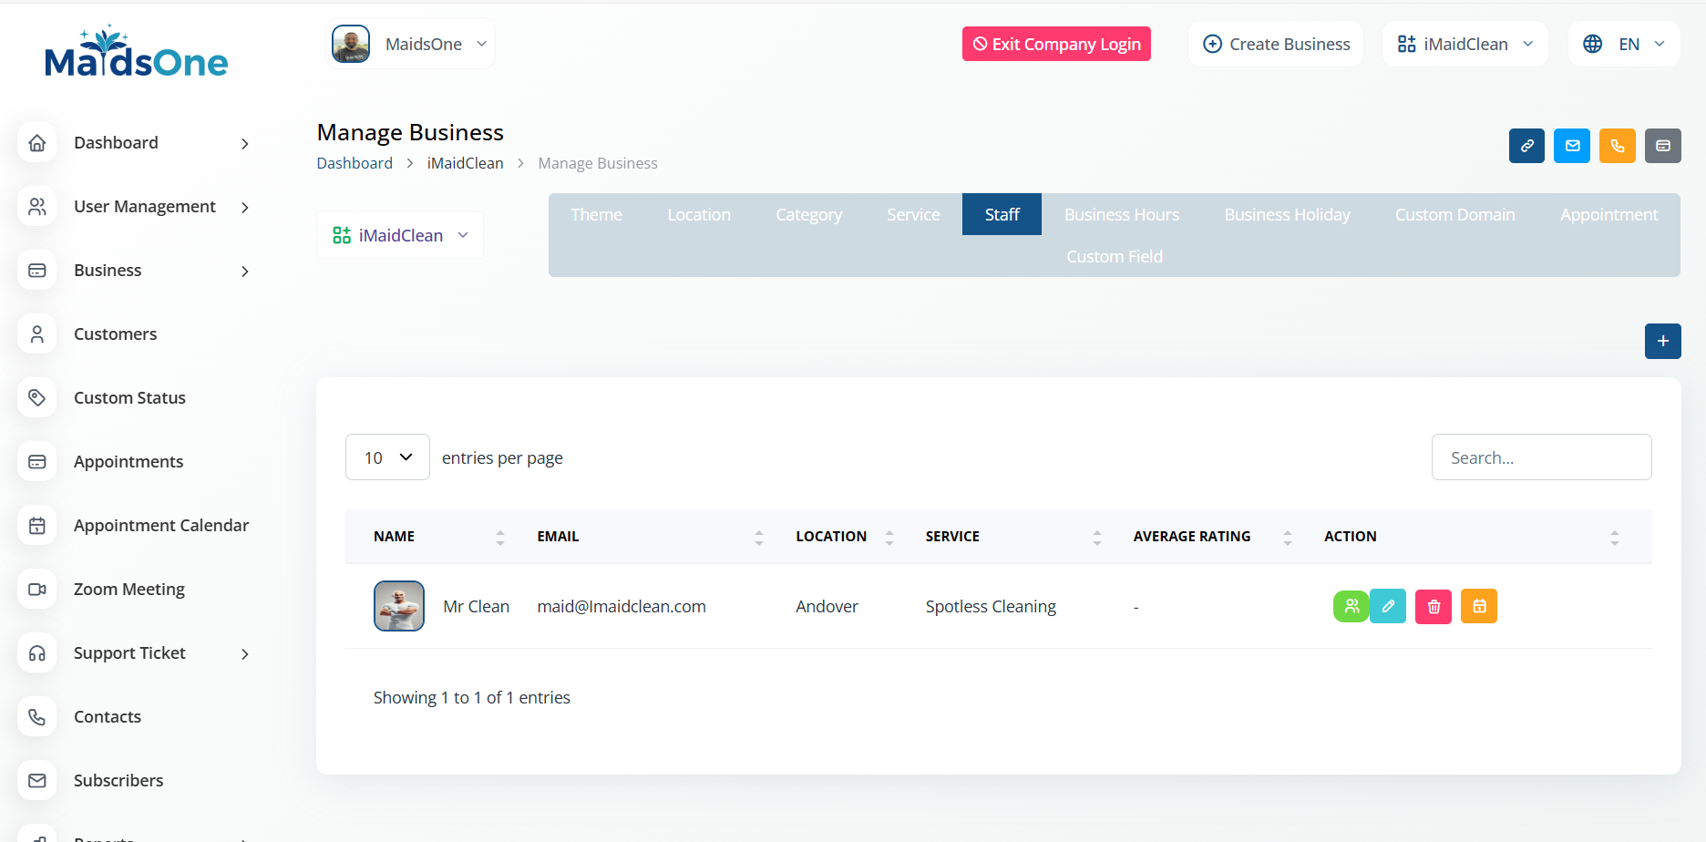Viewport: 1706px width, 842px height.
Task: Click the blue link icon button
Action: point(1526,146)
